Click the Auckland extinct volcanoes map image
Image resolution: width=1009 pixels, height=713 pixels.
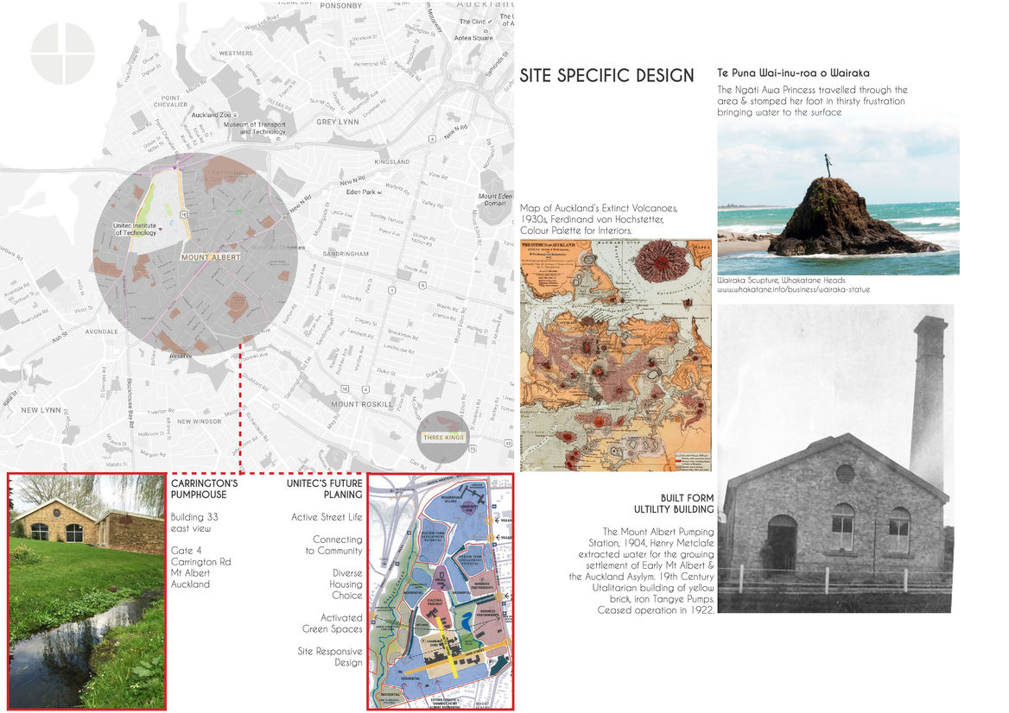point(616,356)
